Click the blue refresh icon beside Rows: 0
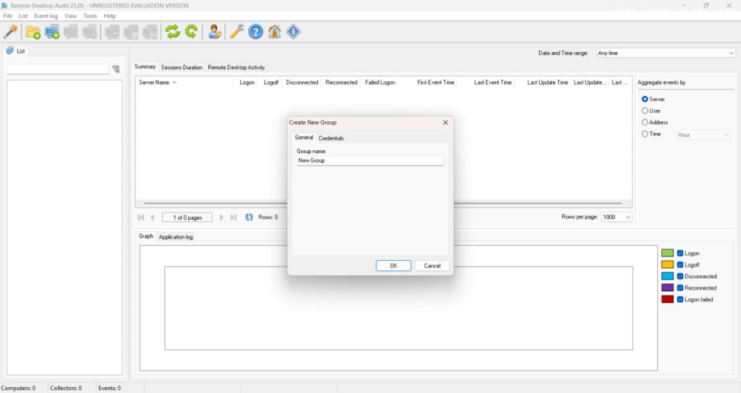 coord(249,217)
